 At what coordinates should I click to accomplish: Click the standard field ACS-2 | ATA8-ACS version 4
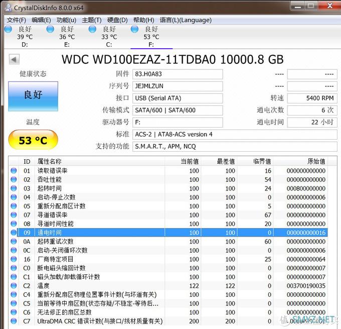click(x=235, y=135)
